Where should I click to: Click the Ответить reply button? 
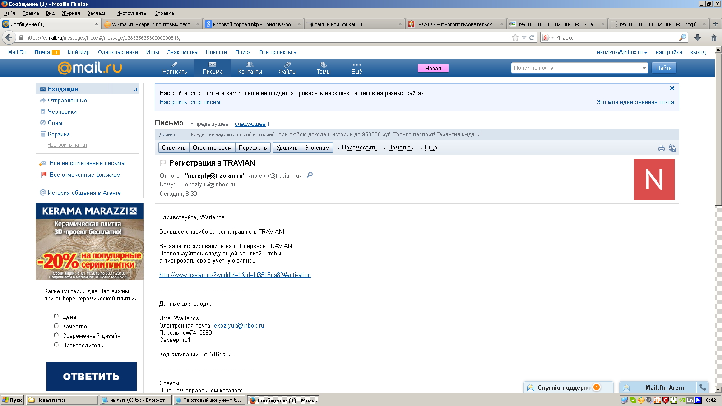pos(174,148)
